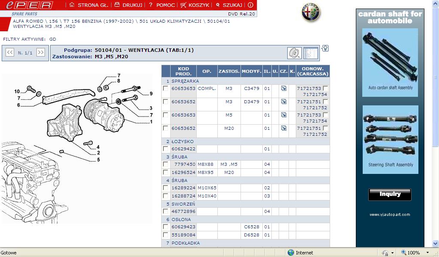The height and width of the screenshot is (257, 439).
Task: Click the page scrollbar up arrow
Action: (436, 3)
